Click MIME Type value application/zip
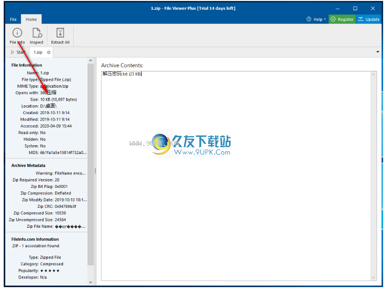The width and height of the screenshot is (385, 289). point(54,86)
